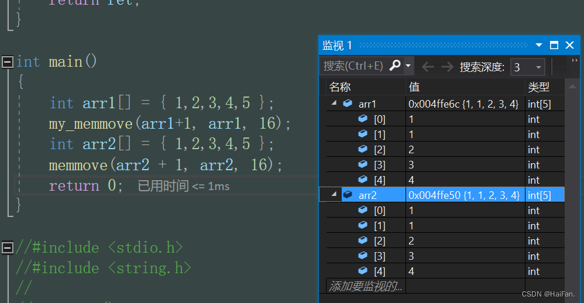
Task: Click the forward arrow in Watch toolbar
Action: click(447, 67)
